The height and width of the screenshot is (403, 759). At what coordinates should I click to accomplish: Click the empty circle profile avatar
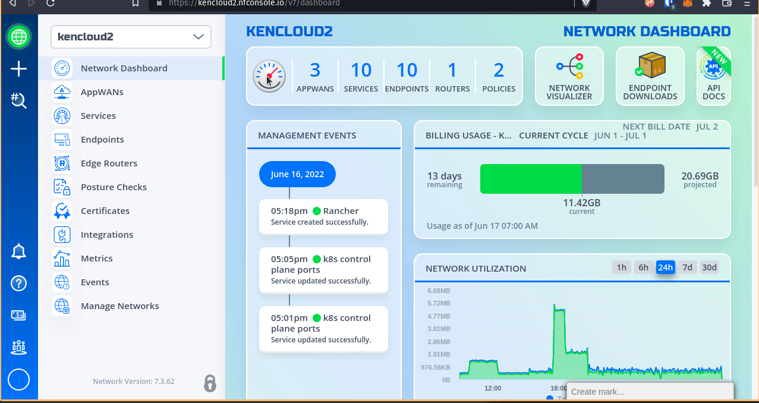coord(19,379)
